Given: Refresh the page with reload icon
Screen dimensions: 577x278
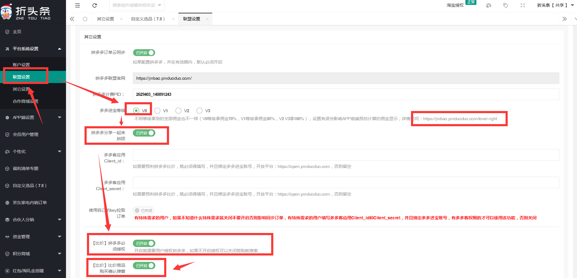Looking at the screenshot, I should tap(95, 5).
